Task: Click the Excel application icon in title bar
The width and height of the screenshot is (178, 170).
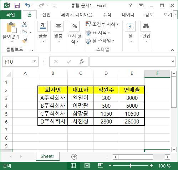Action: click(x=7, y=5)
